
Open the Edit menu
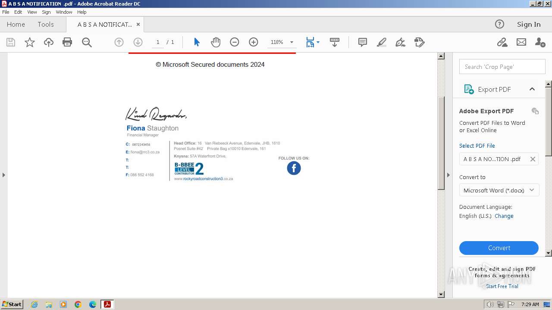tap(18, 12)
